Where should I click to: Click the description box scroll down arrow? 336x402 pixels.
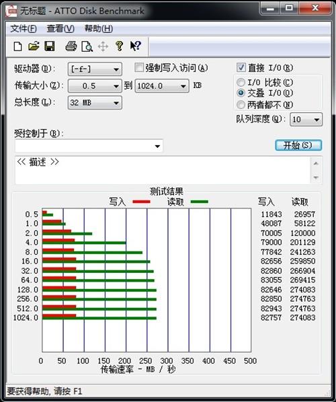(x=316, y=177)
